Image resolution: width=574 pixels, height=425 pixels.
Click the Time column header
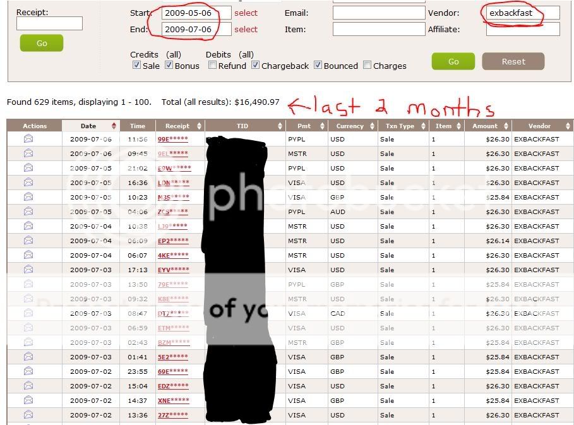tap(138, 126)
